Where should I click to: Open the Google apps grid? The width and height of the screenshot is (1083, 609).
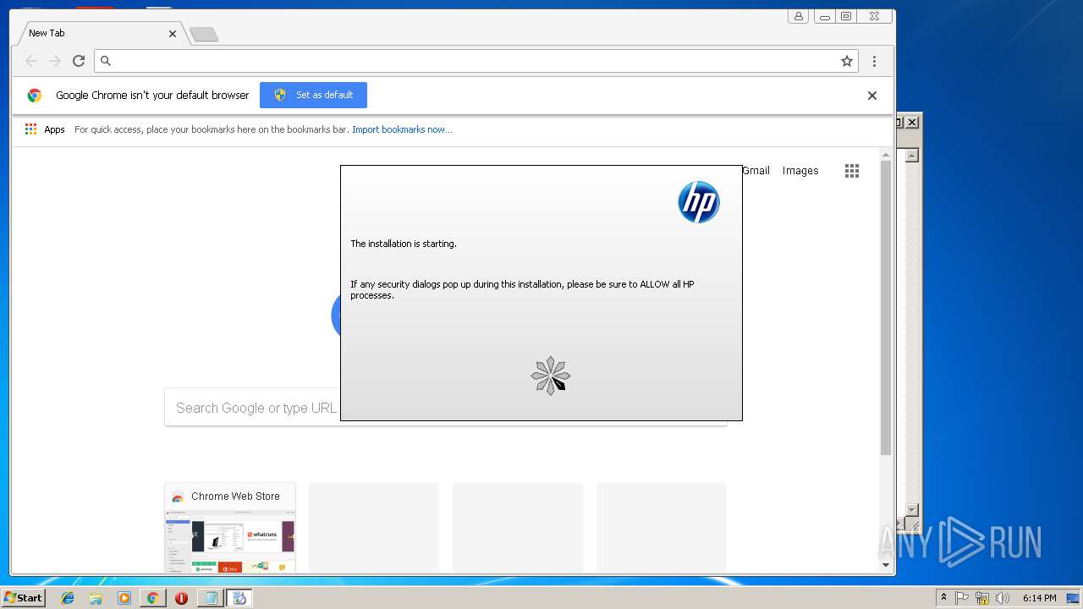852,171
